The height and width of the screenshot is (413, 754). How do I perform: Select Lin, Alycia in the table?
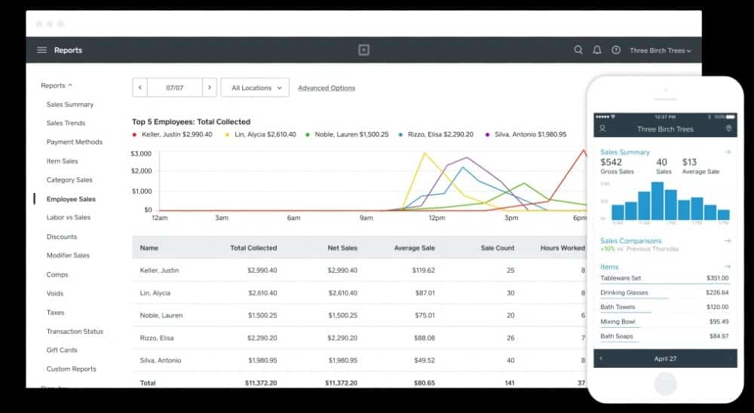[x=155, y=293]
